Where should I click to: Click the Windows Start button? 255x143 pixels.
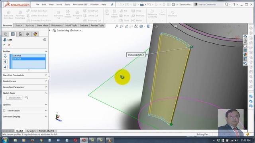pos(5,140)
